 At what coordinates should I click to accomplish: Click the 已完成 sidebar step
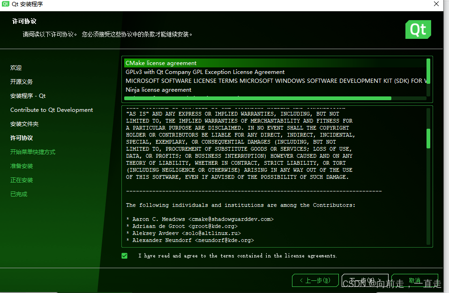pyautogui.click(x=19, y=194)
